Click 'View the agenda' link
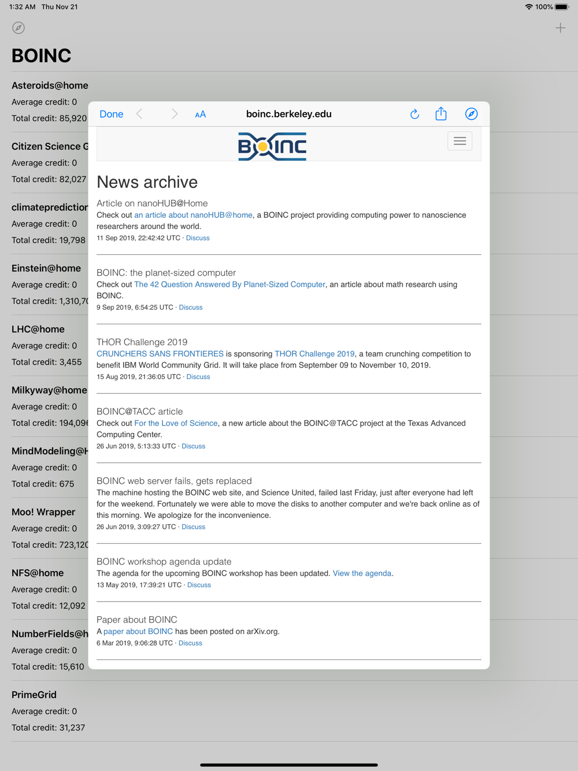Screen dimensions: 578x771 tap(362, 573)
